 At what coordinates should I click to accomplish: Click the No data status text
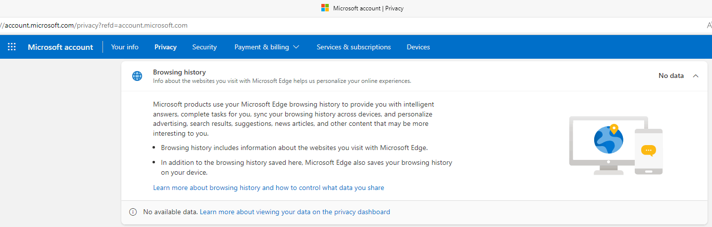coord(671,76)
